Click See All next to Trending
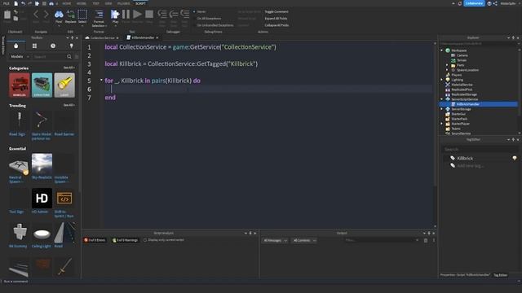The image size is (522, 293). point(69,105)
